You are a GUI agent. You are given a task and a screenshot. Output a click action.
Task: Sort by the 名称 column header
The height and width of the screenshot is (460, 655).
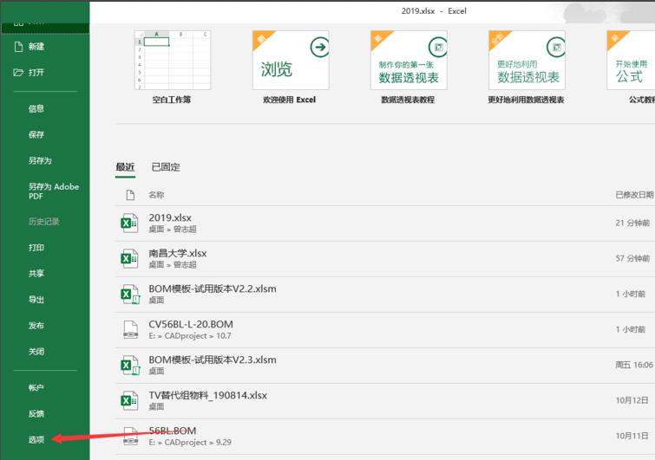point(156,195)
